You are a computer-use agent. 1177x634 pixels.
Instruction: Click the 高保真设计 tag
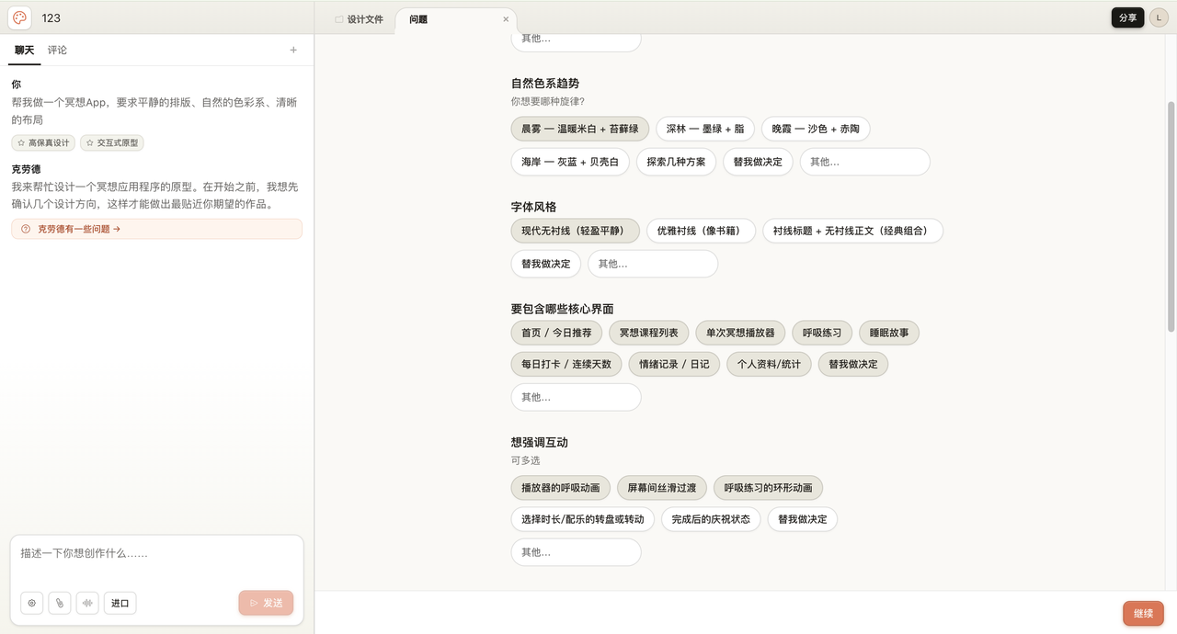pyautogui.click(x=43, y=142)
